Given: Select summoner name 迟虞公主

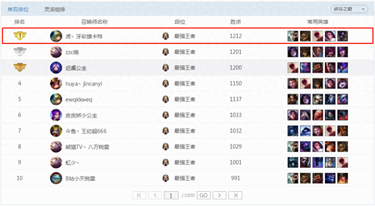Looking at the screenshot, I should click(76, 68).
